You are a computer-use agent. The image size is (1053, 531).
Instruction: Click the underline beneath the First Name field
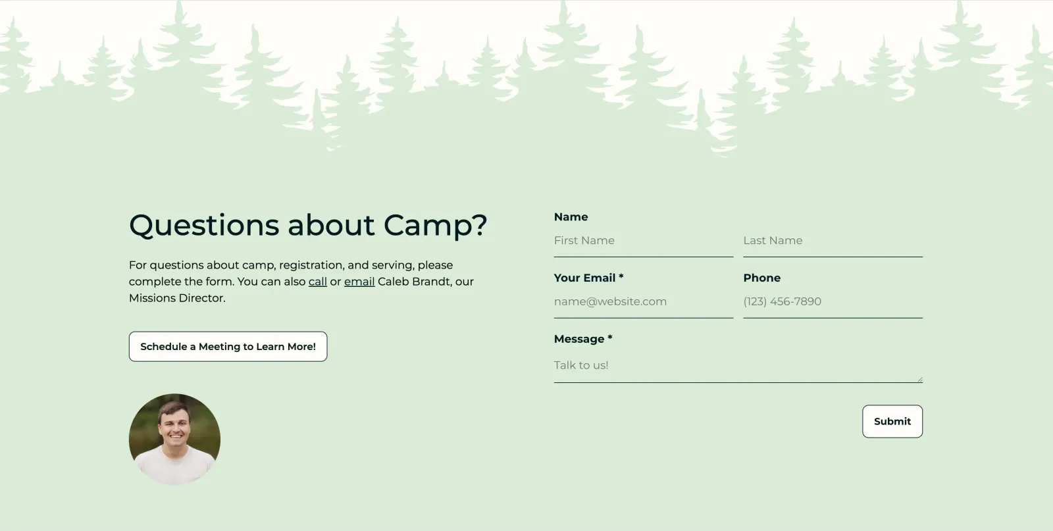[x=644, y=256]
